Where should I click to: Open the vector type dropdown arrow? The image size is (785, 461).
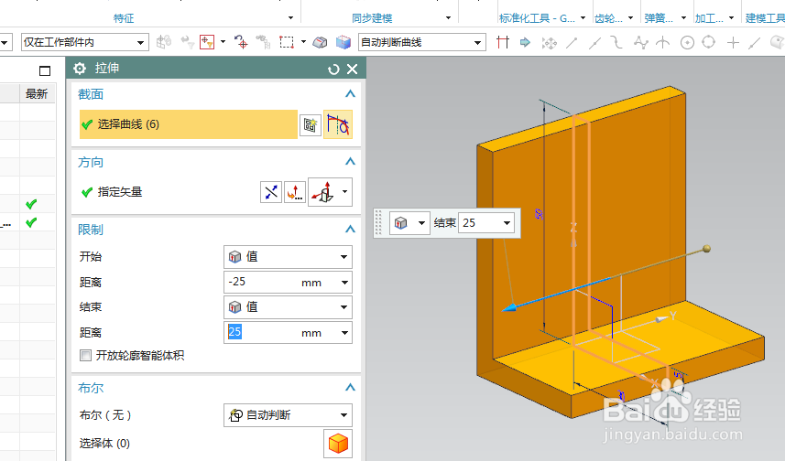point(345,192)
